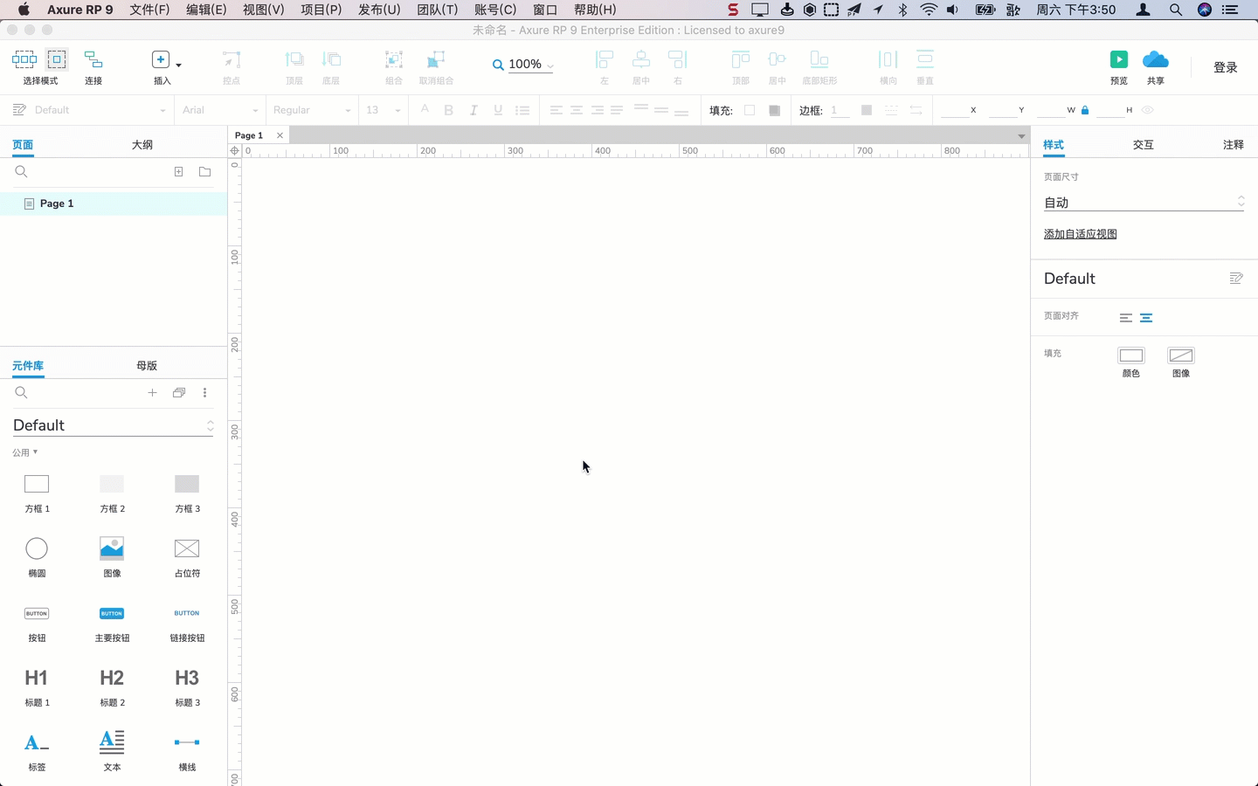Image resolution: width=1258 pixels, height=786 pixels.
Task: Click the X position input field
Action: click(954, 110)
